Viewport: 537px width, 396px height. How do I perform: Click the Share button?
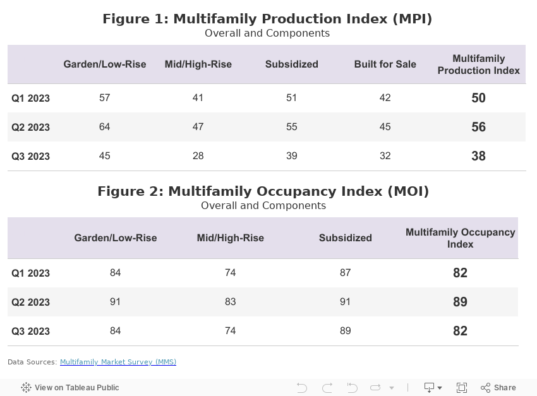(x=498, y=388)
